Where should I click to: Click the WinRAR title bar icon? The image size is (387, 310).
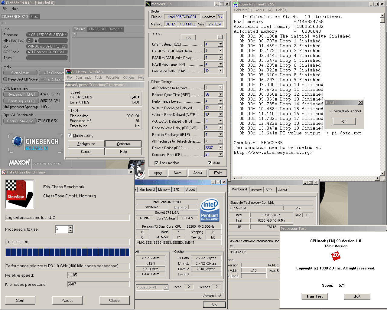pyautogui.click(x=68, y=72)
